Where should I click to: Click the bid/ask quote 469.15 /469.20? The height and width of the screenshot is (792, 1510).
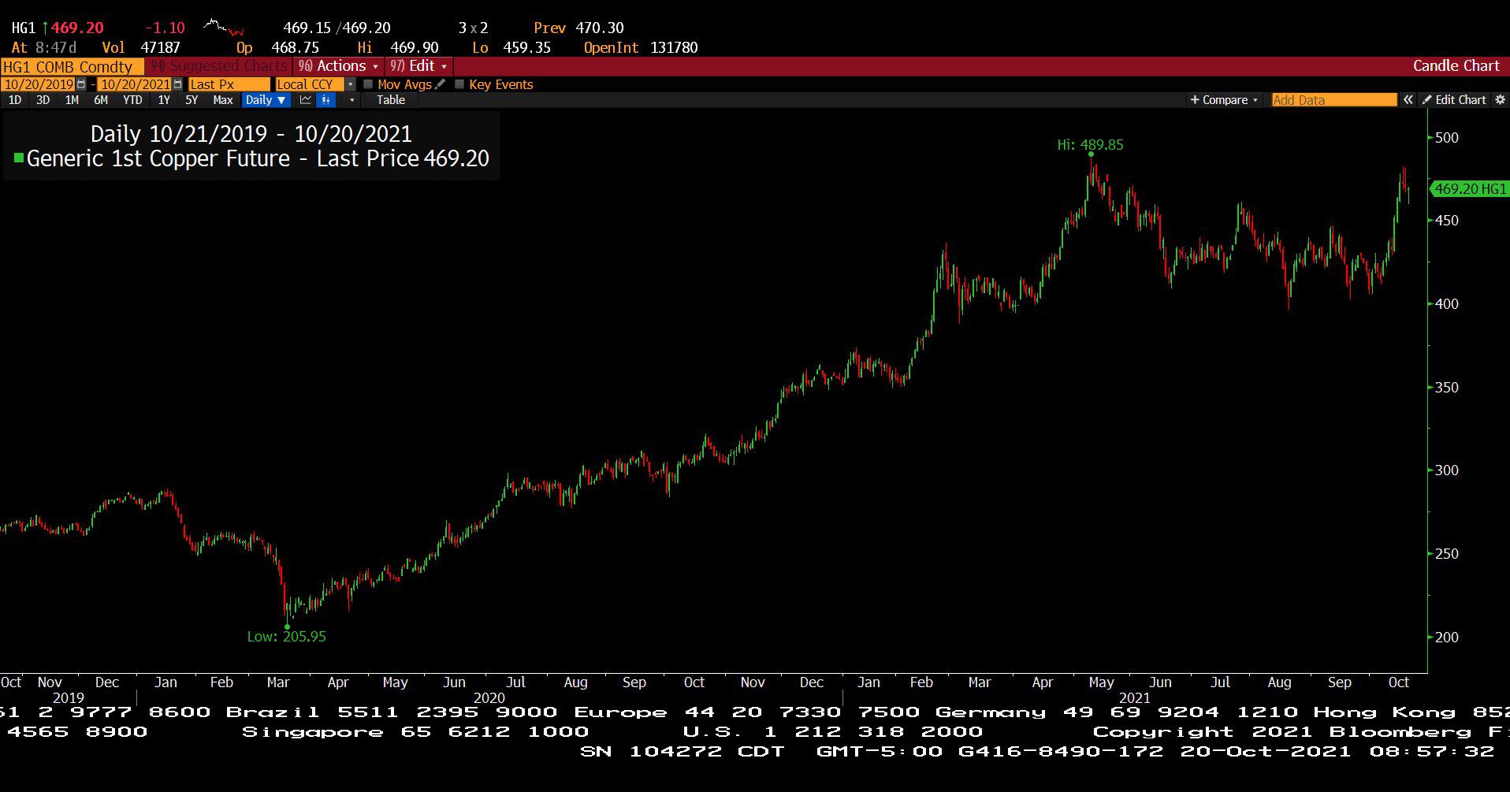point(337,28)
